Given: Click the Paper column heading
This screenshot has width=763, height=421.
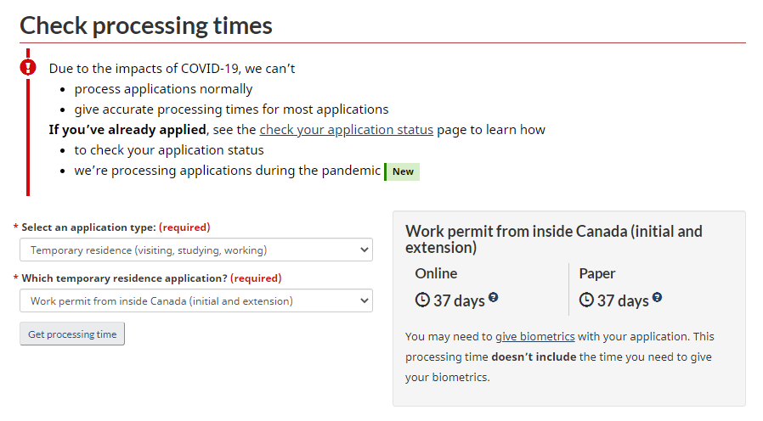Looking at the screenshot, I should click(596, 273).
